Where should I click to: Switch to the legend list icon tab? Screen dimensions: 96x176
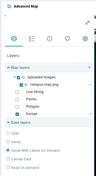(32, 39)
